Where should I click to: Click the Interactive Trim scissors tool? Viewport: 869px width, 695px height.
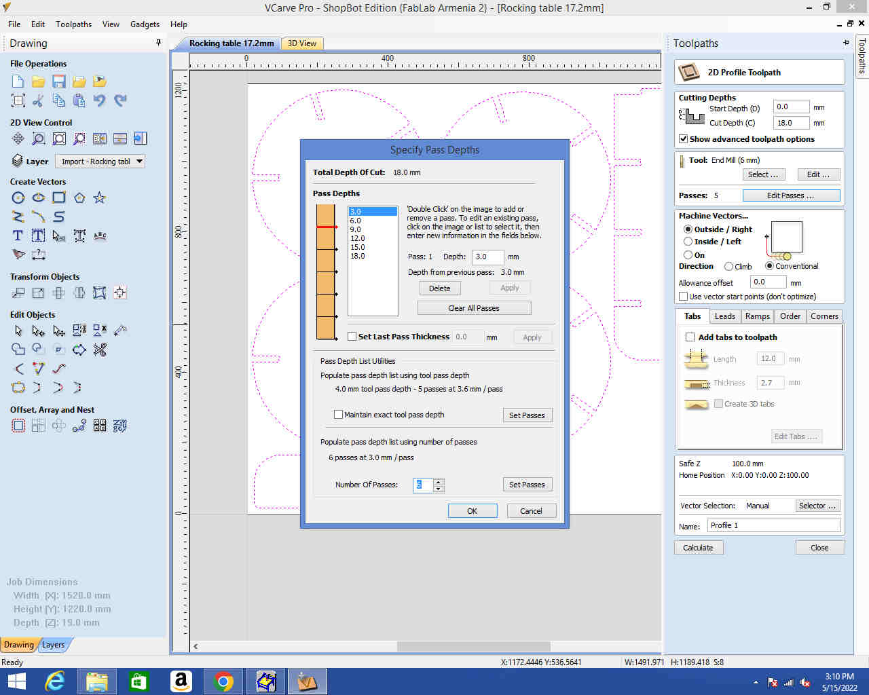[100, 350]
